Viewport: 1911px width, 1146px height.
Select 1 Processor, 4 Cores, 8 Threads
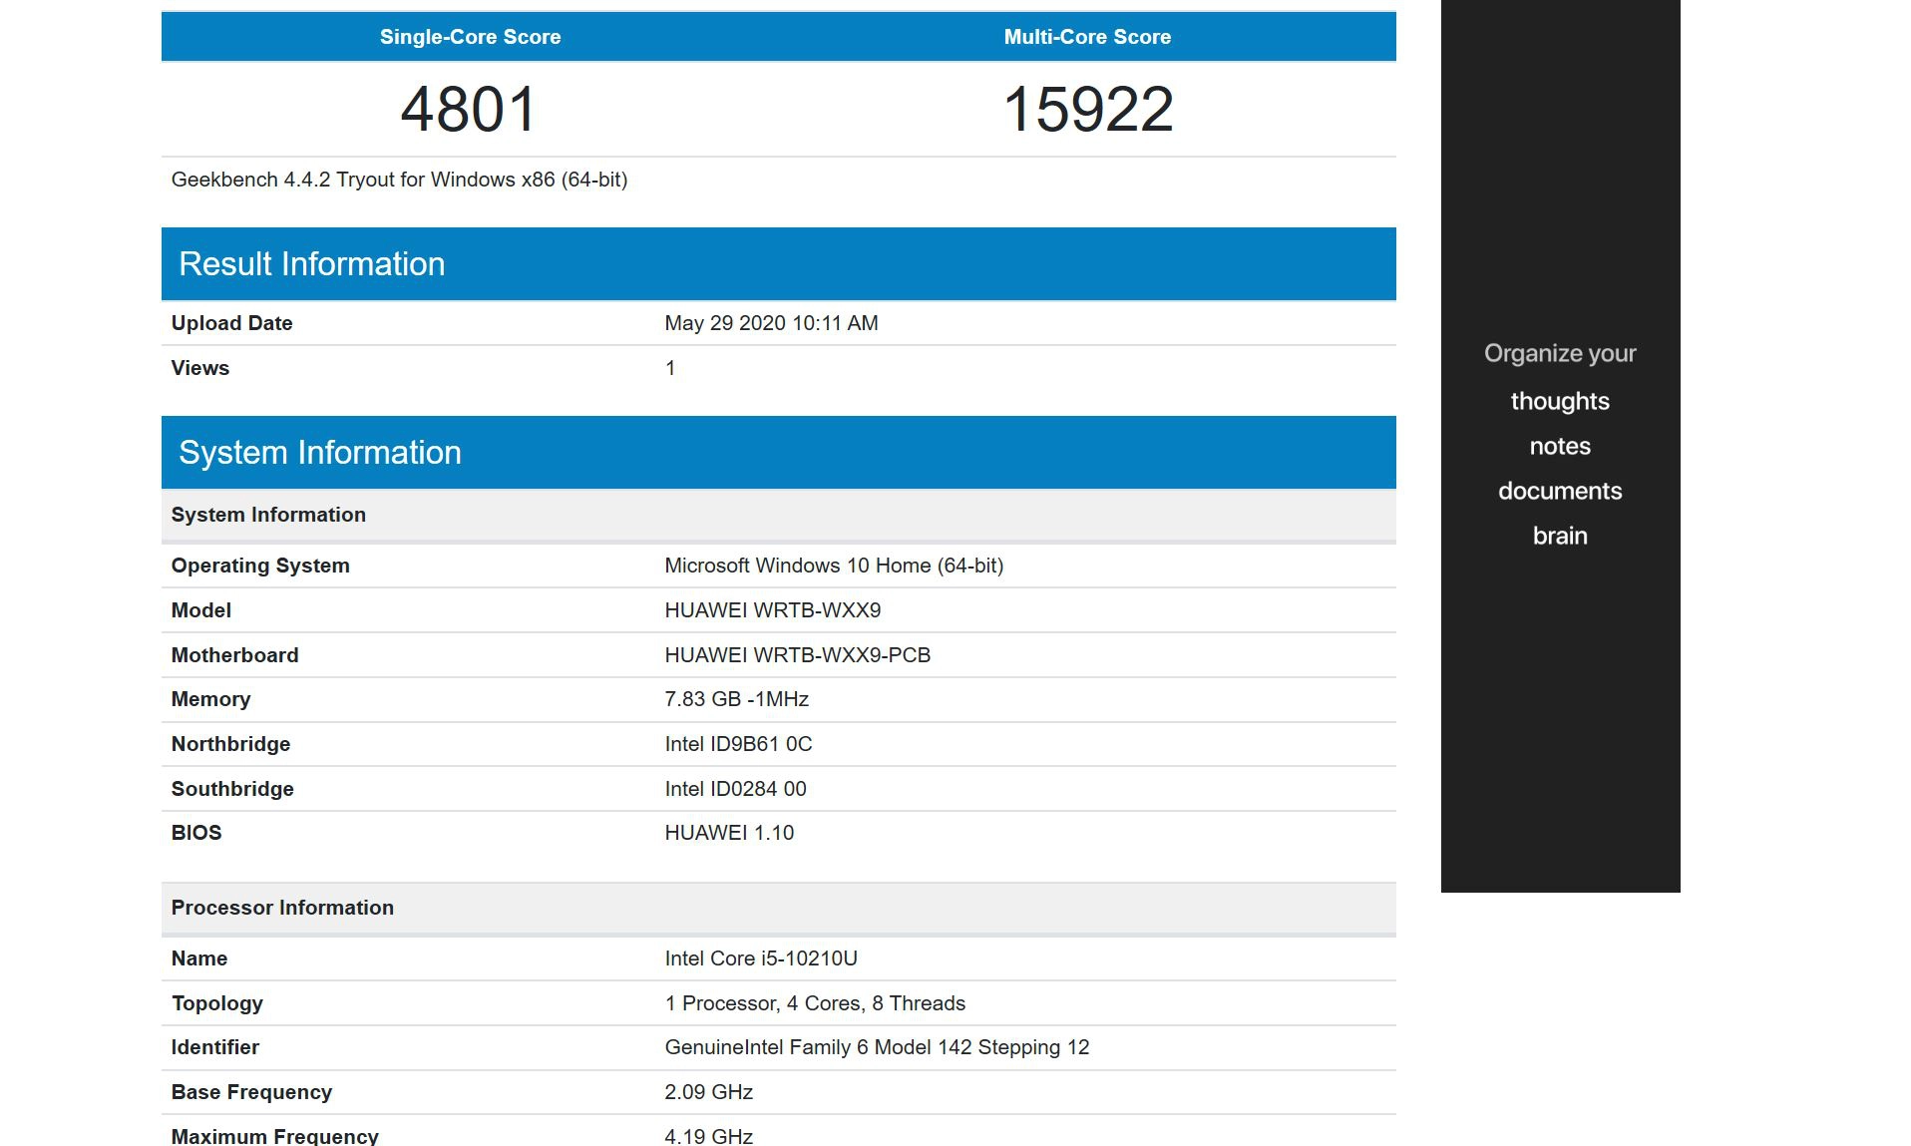[x=815, y=1003]
